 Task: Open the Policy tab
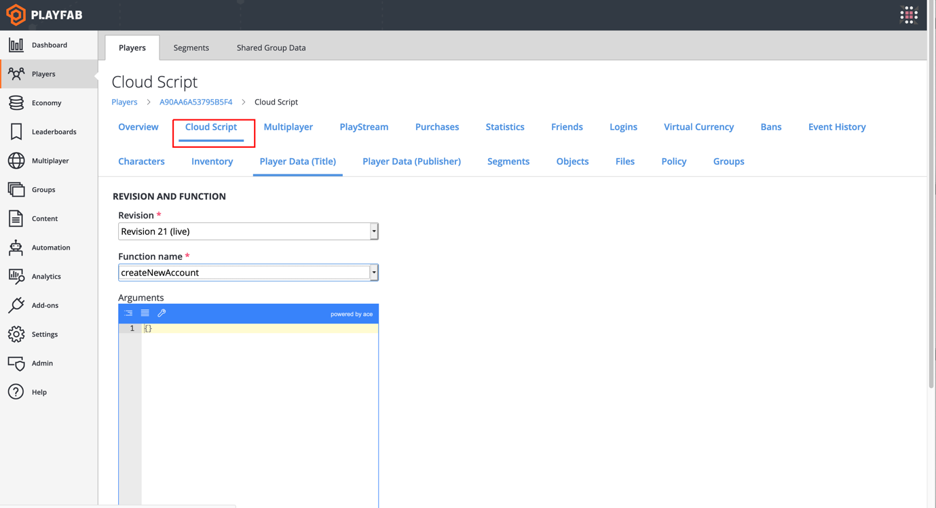click(x=674, y=161)
